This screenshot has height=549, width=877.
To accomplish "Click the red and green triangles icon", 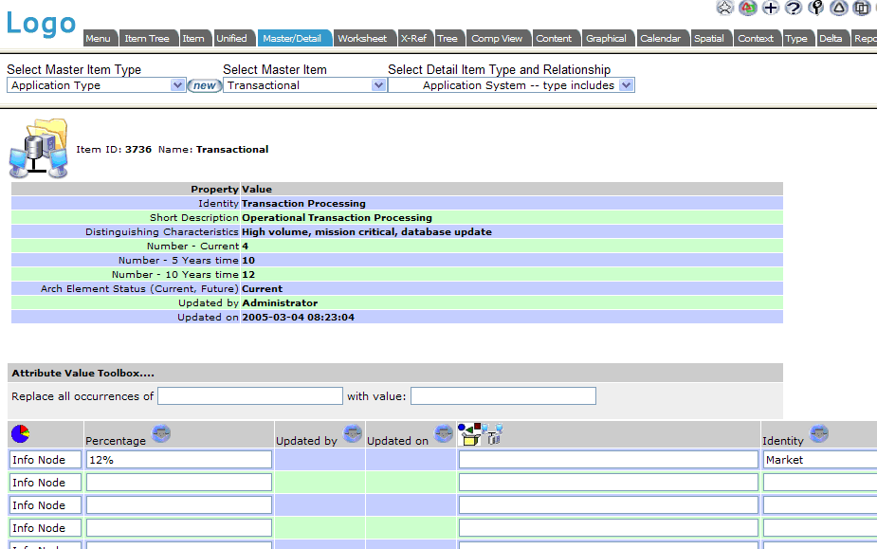I will (748, 8).
